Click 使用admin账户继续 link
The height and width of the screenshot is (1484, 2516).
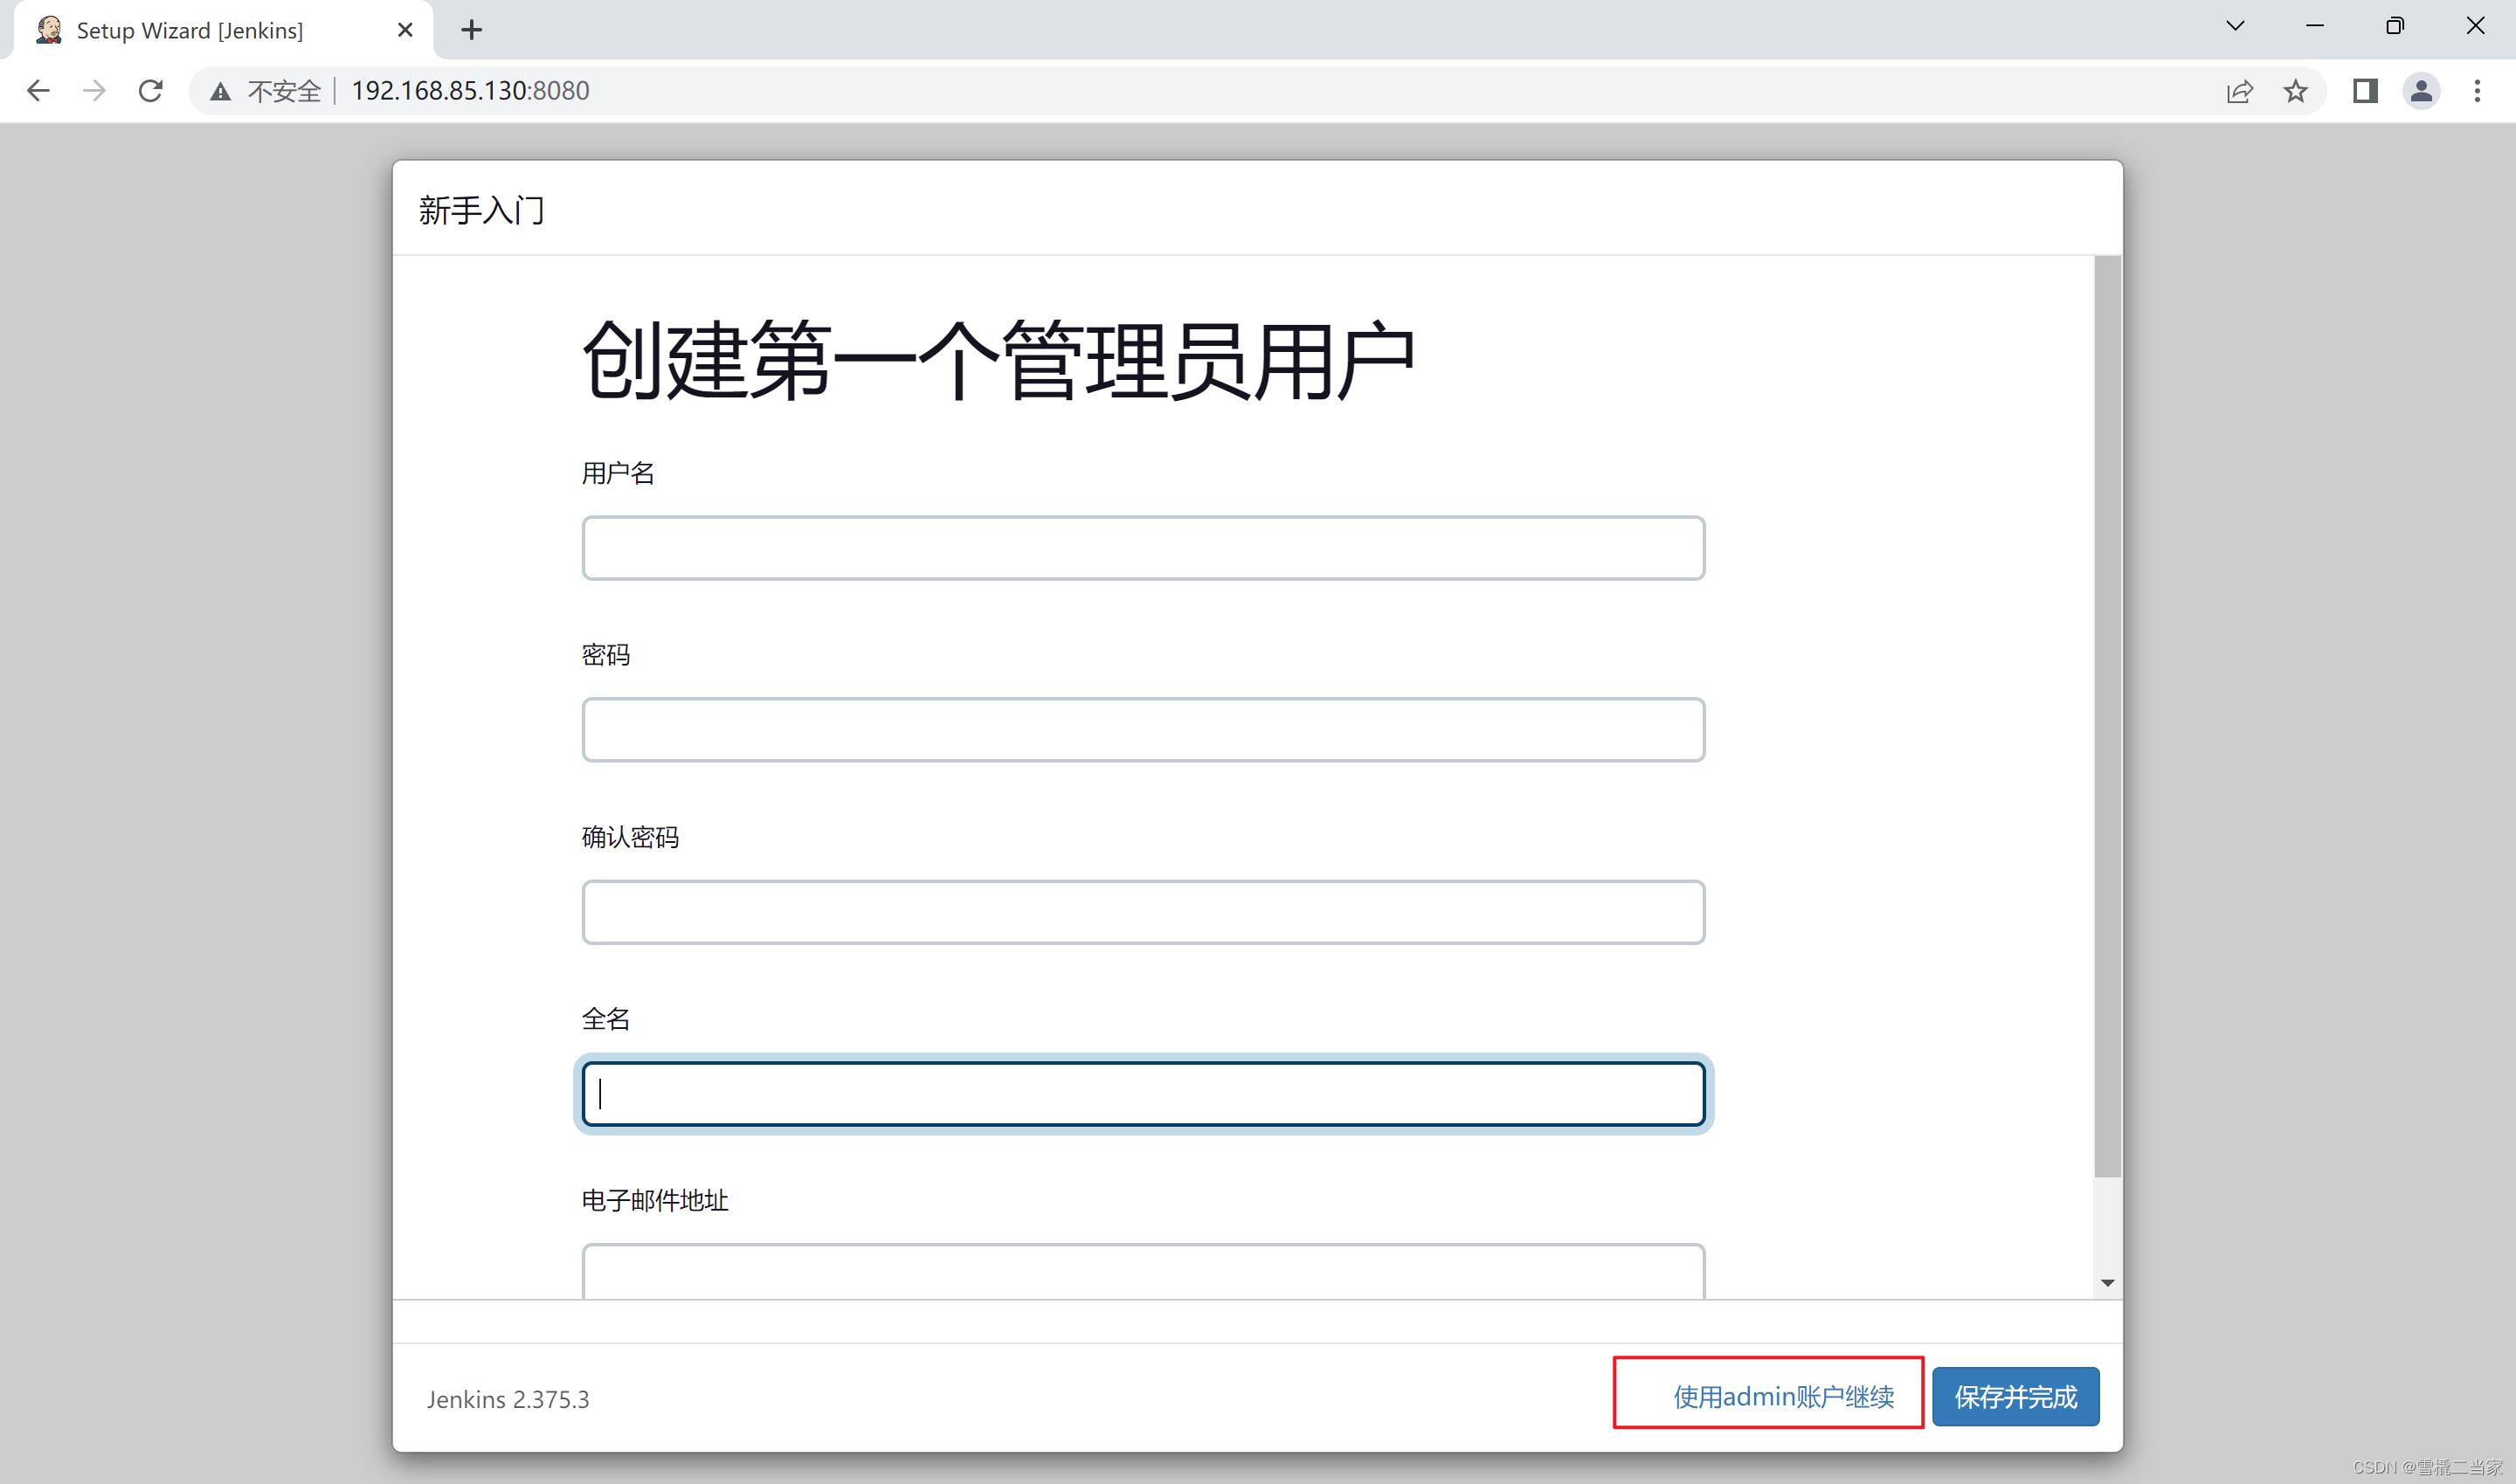click(x=1783, y=1397)
